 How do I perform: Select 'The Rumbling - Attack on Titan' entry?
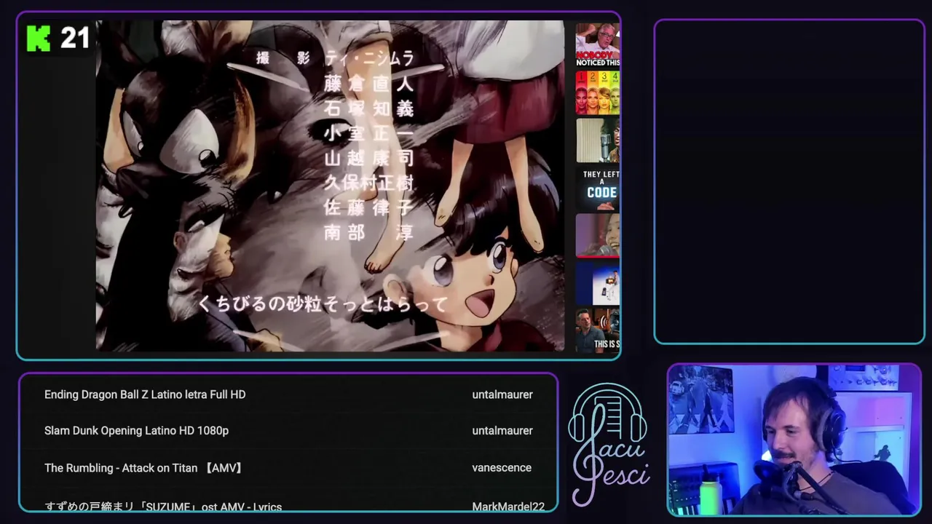click(143, 468)
